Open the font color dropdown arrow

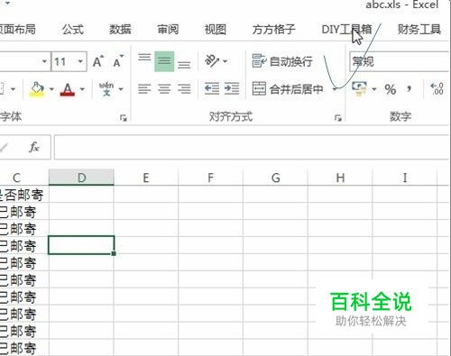click(x=82, y=89)
